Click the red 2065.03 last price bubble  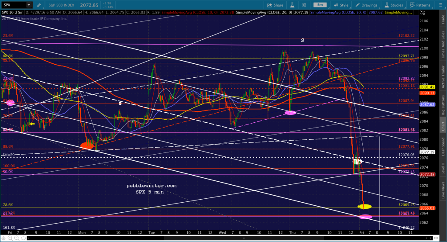(x=427, y=208)
